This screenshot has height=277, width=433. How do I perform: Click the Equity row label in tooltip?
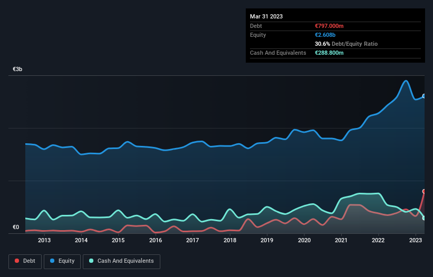coord(258,35)
